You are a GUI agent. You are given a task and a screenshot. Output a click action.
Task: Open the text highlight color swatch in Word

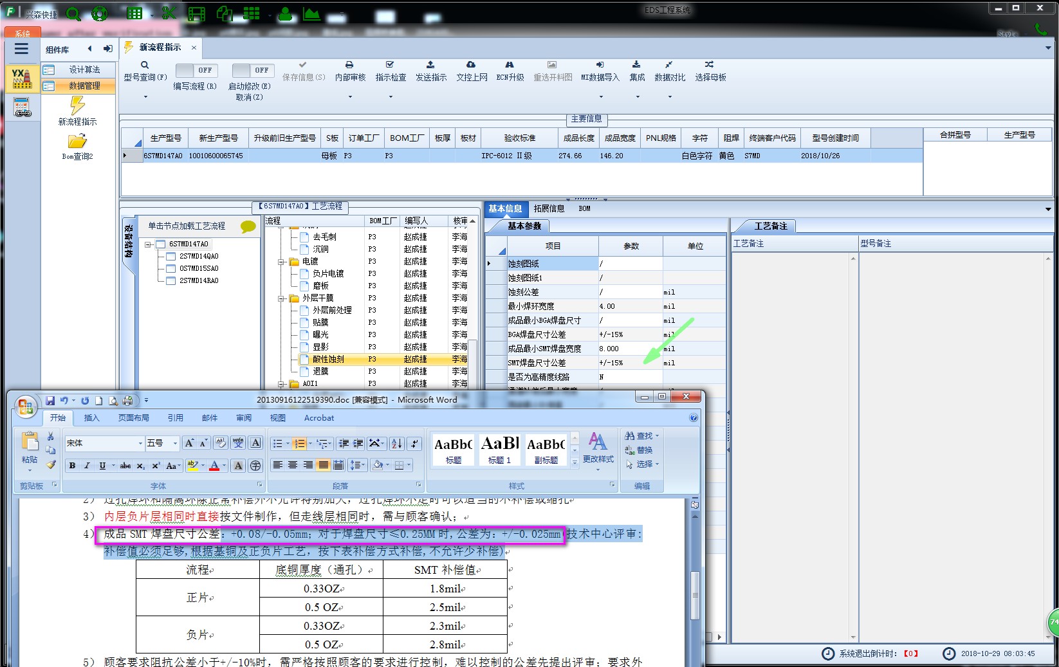pyautogui.click(x=192, y=466)
